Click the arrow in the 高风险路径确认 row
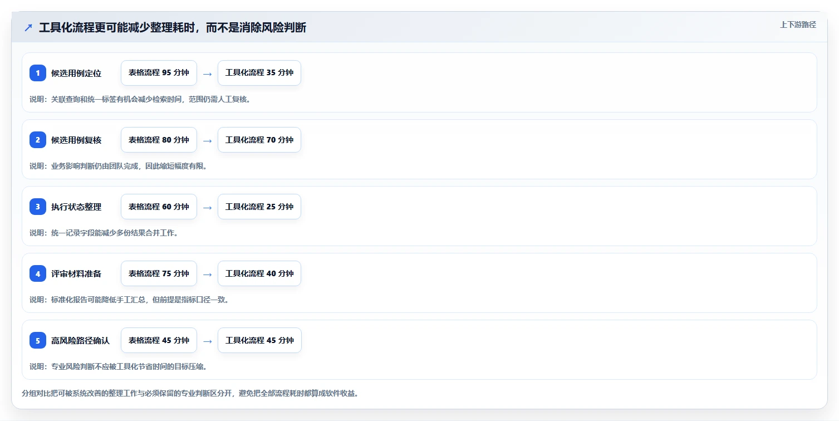839x421 pixels. (207, 341)
